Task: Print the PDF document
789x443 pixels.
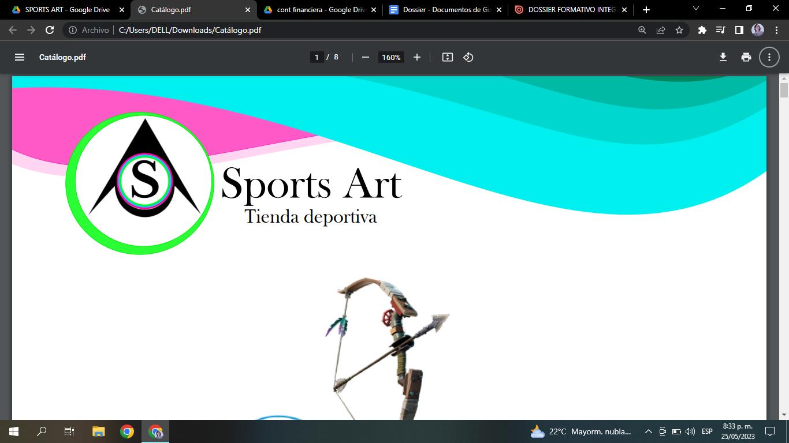Action: coord(746,57)
